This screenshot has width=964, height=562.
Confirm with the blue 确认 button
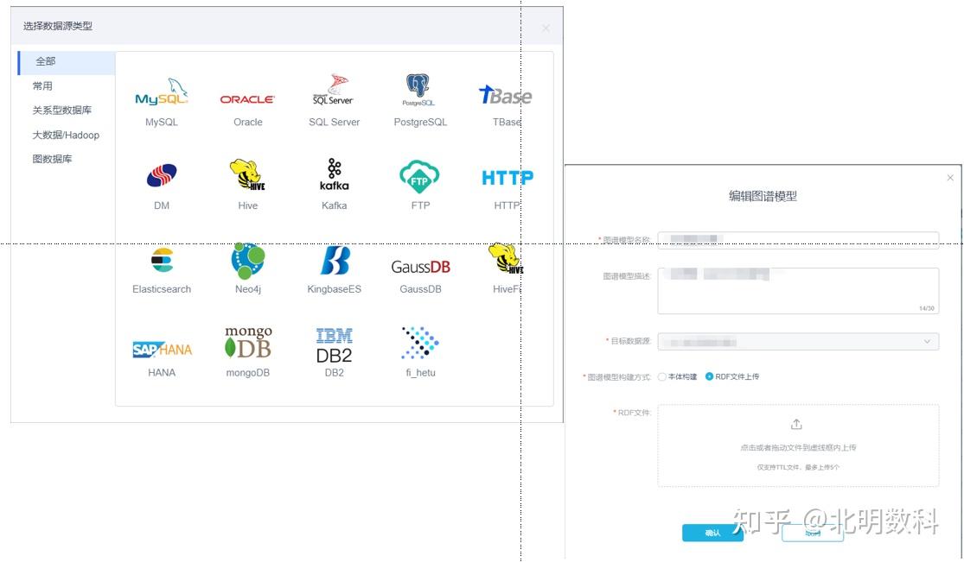[712, 533]
